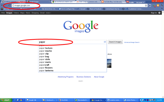Open the About Google link

click(99, 77)
